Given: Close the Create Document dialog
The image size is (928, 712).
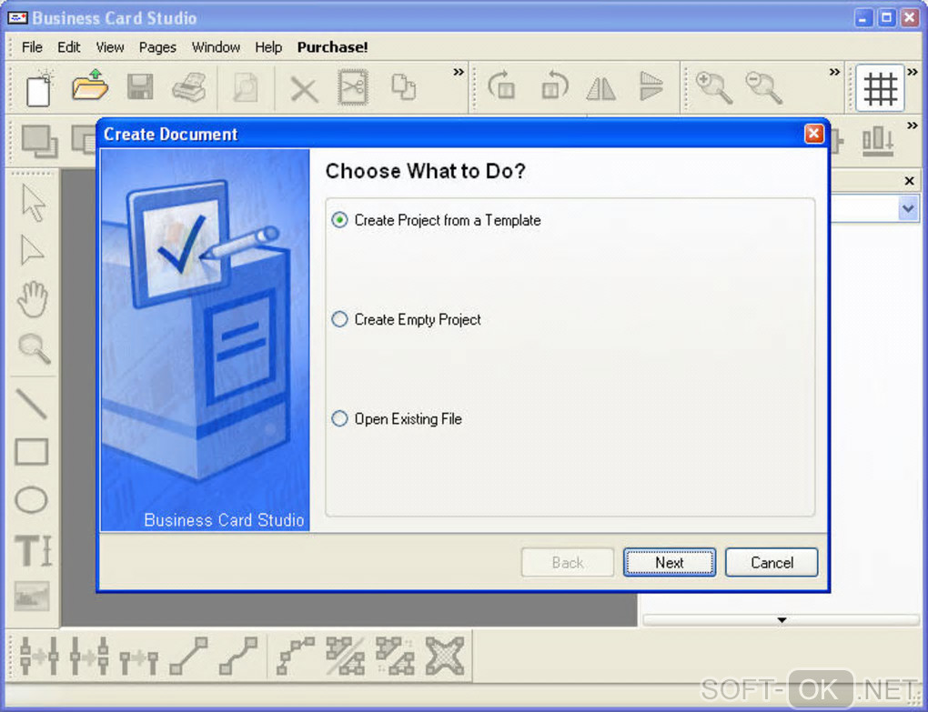Looking at the screenshot, I should [x=813, y=134].
